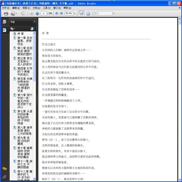Minimize the Adobe Reader window
This screenshot has height=182, width=182.
click(x=170, y=4)
